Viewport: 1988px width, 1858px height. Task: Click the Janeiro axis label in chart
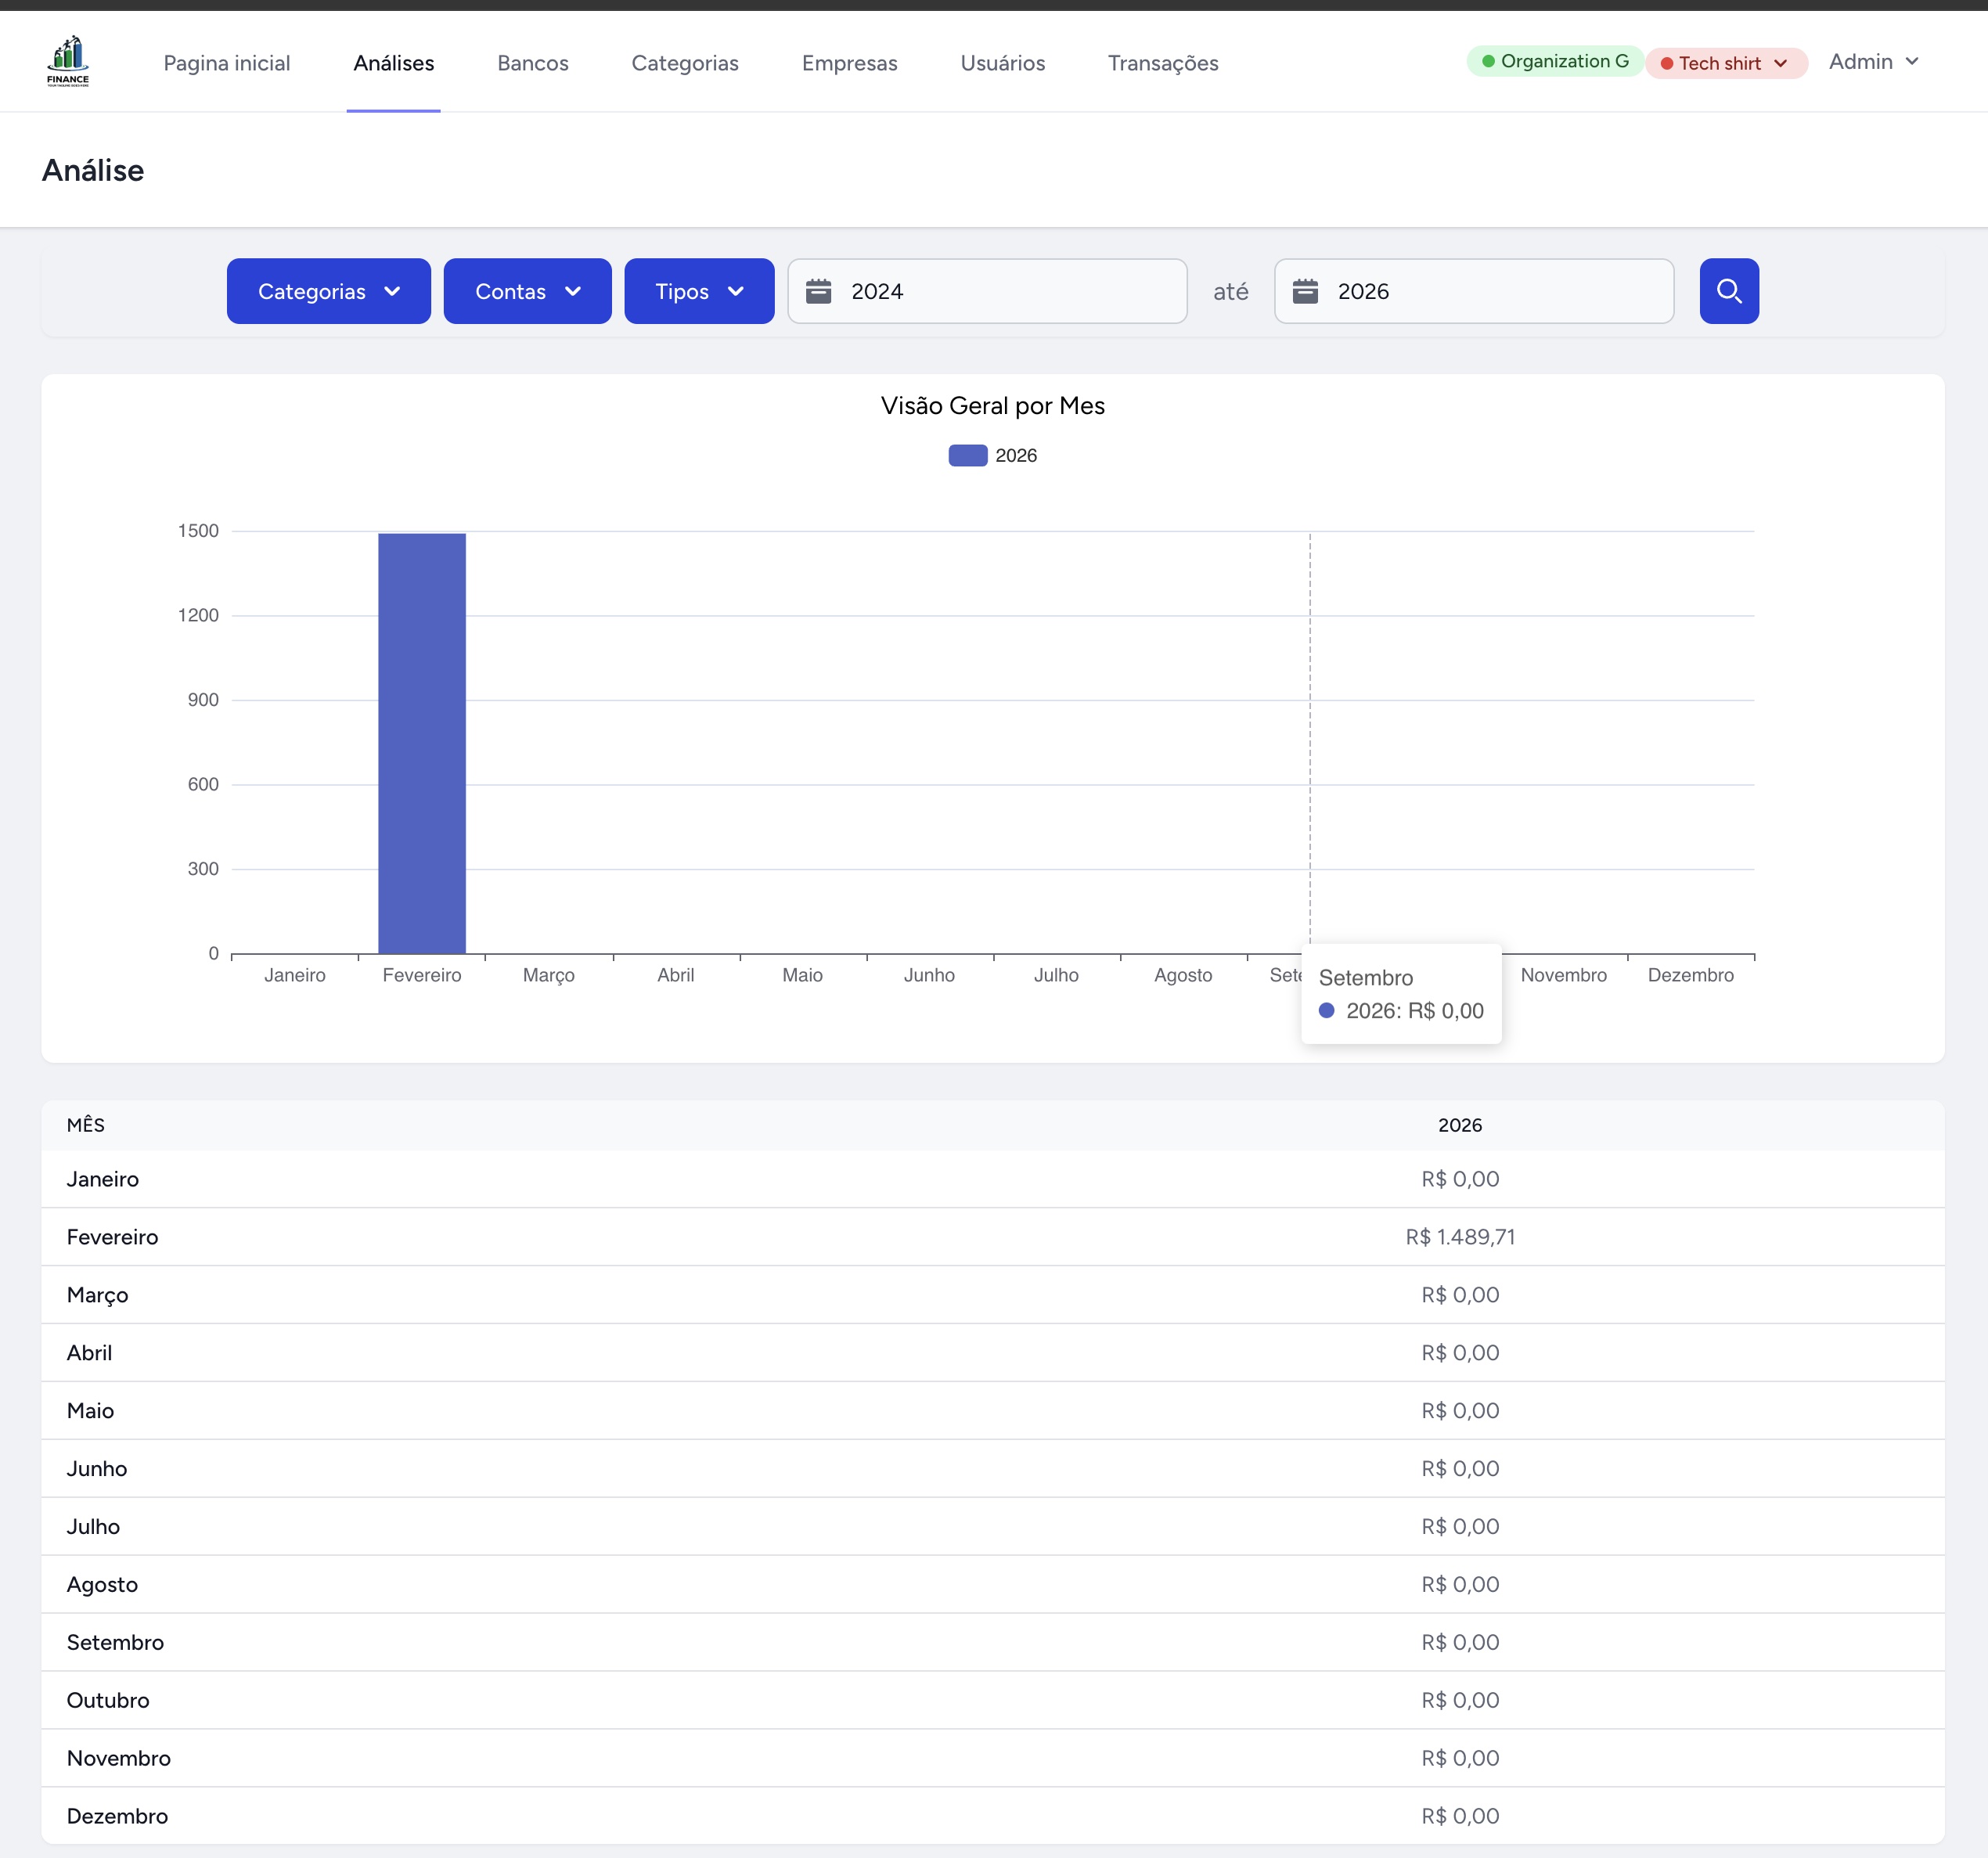[x=295, y=975]
